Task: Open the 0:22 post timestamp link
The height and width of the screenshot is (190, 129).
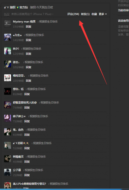Action: pos(7,14)
